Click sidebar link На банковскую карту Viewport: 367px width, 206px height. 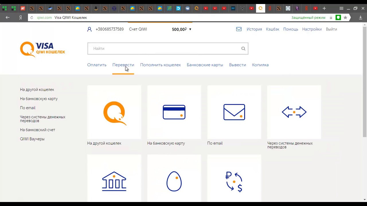tap(39, 99)
